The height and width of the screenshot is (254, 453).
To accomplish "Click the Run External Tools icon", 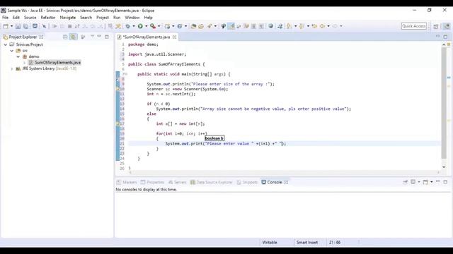I will (x=153, y=26).
